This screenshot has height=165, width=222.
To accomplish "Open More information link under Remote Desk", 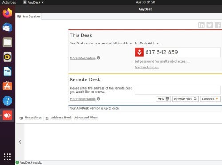I will coord(83,99).
